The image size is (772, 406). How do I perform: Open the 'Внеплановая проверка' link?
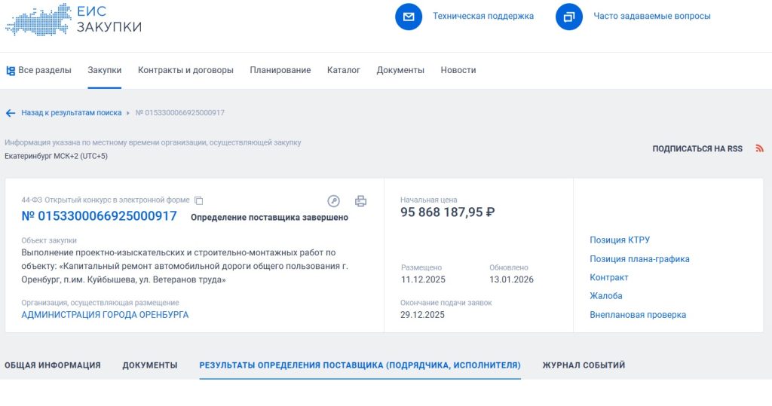click(638, 315)
